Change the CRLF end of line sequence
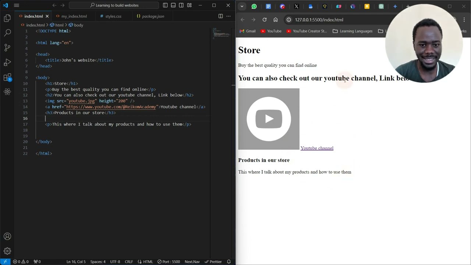Viewport: 471px width, 265px height. tap(129, 262)
